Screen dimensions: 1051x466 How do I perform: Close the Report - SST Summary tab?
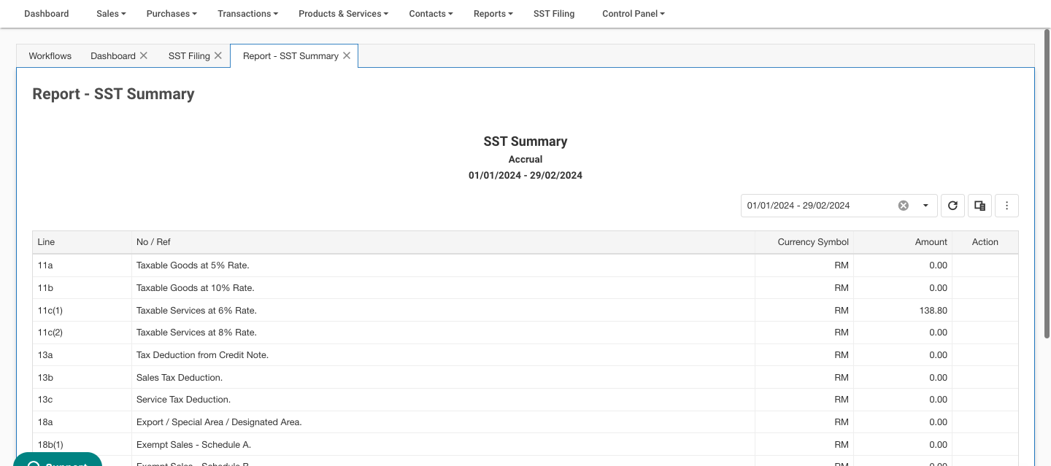point(347,55)
